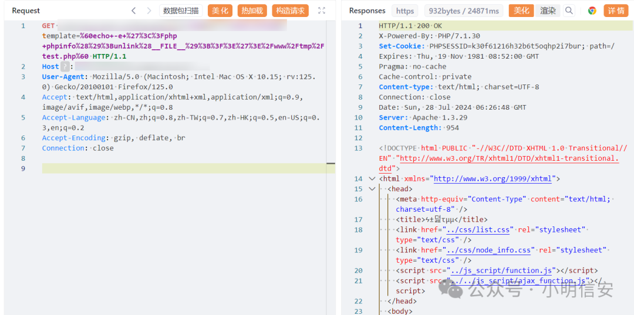Open the 热加载 option
Viewport: 634px width, 315px height.
pyautogui.click(x=252, y=11)
